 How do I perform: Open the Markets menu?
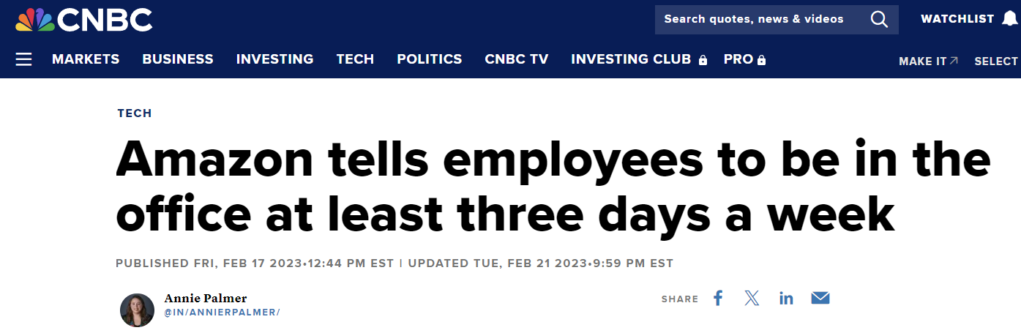point(86,59)
